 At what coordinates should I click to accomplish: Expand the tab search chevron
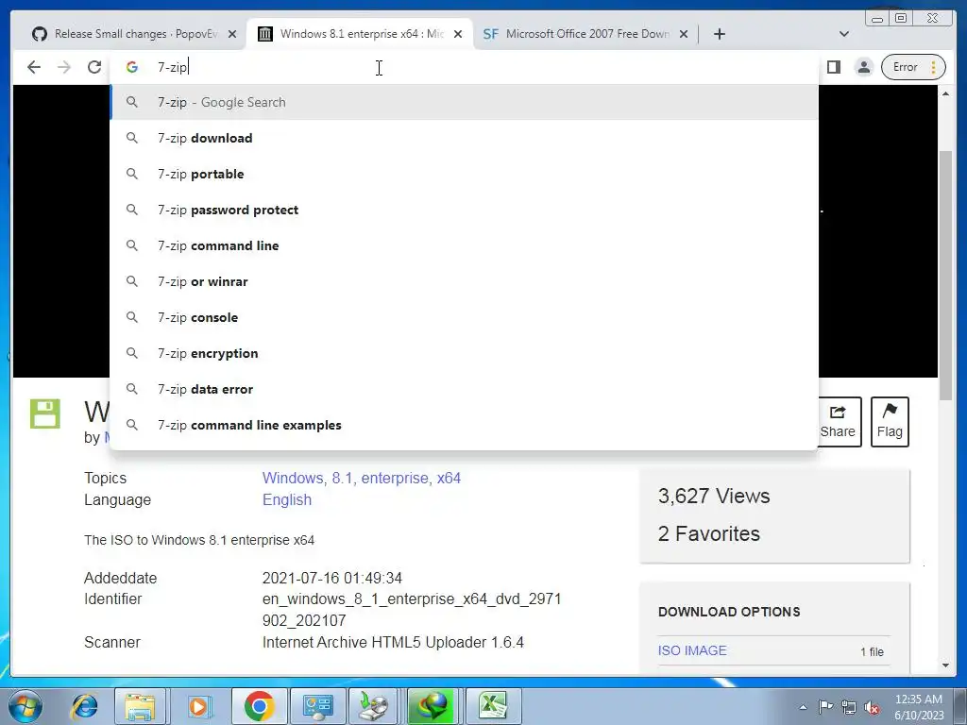[844, 34]
